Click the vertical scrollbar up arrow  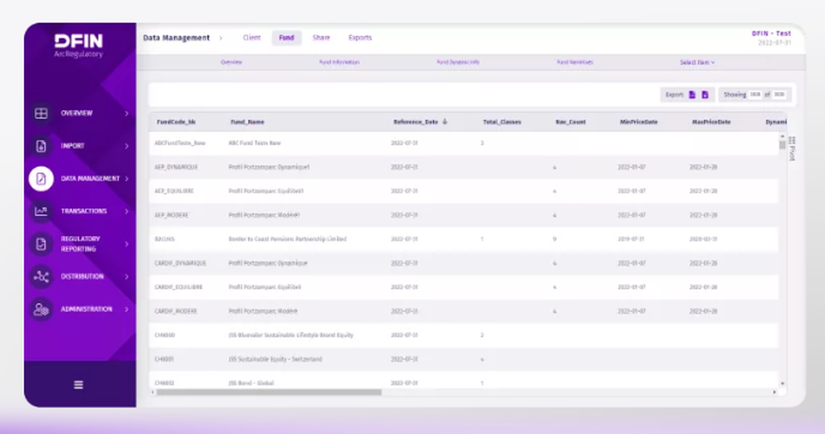coord(782,136)
